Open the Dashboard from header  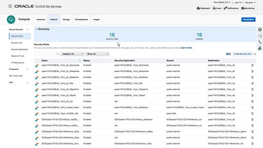[x=203, y=8]
